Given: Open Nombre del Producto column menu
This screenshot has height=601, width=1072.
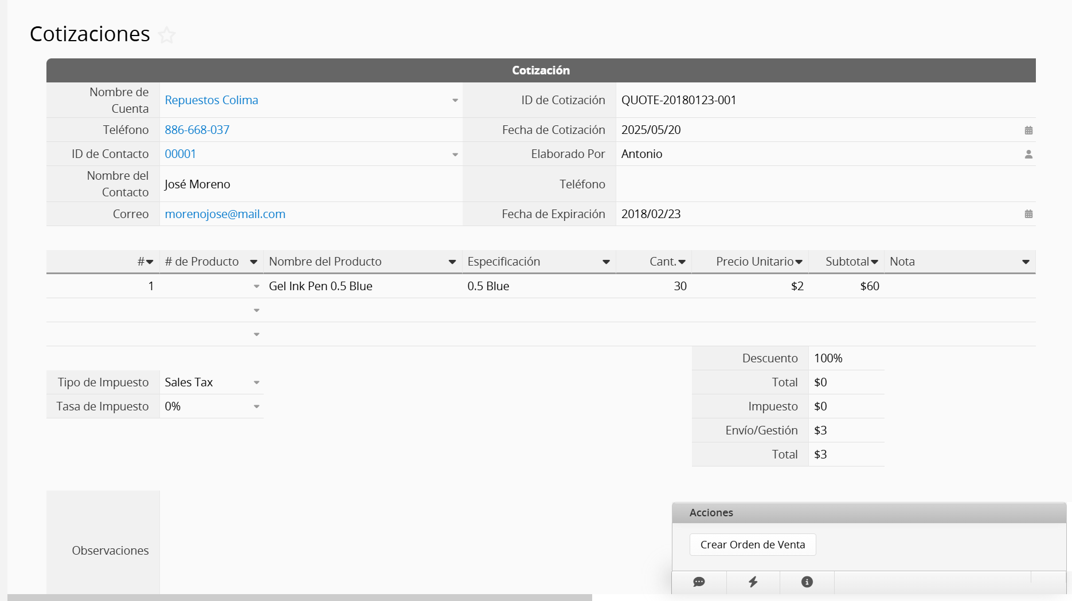Looking at the screenshot, I should click(452, 262).
